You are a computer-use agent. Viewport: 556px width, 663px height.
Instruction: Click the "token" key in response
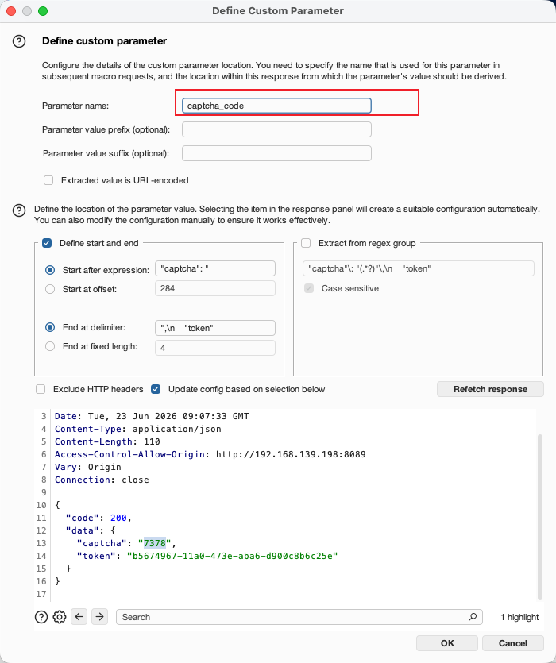click(x=96, y=556)
